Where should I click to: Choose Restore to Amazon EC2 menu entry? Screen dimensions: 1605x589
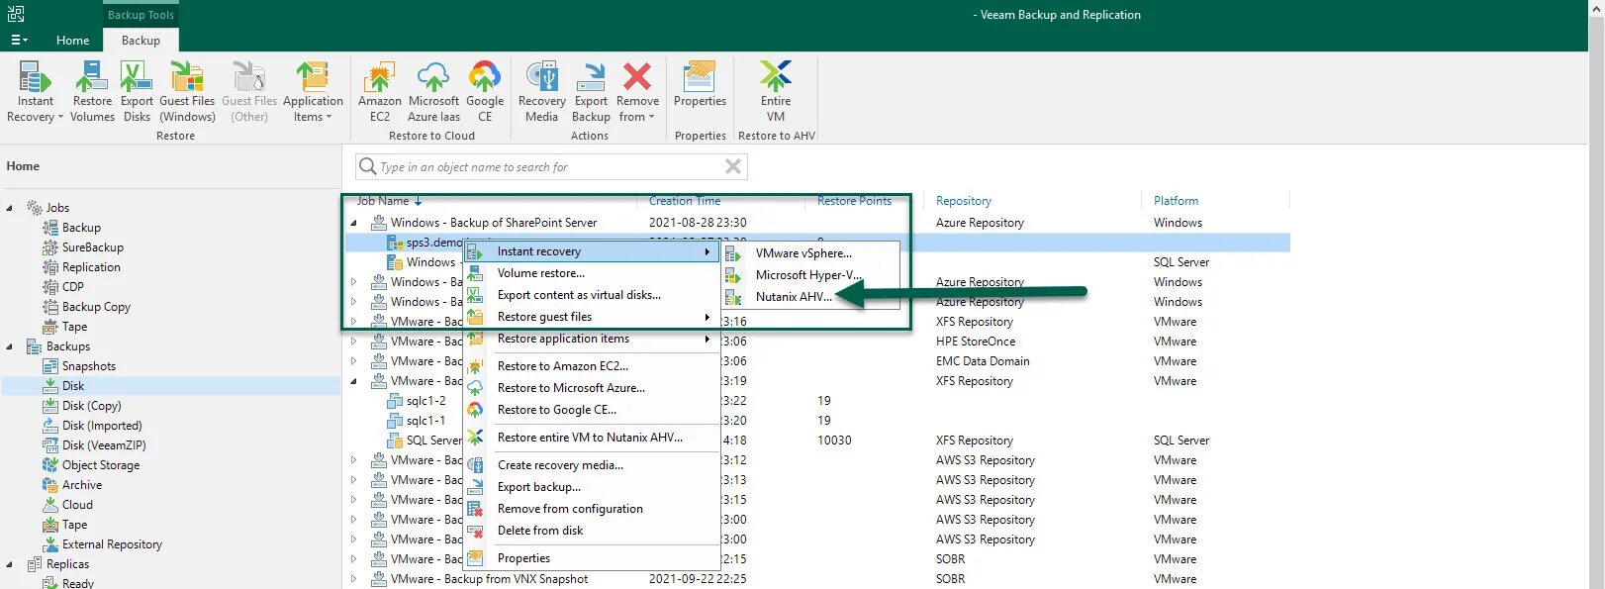point(592,366)
